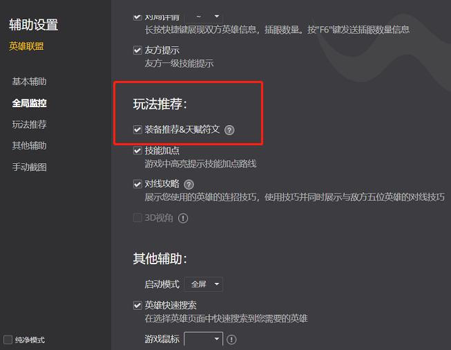Disable the 技能加点 checkbox

137,150
